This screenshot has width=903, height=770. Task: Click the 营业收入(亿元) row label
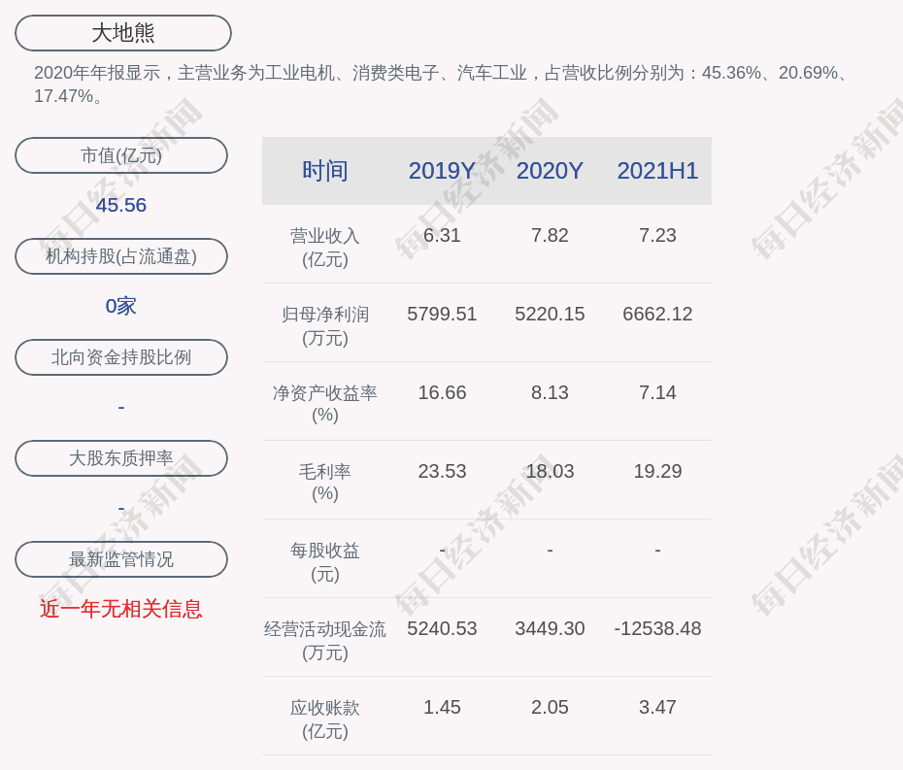pyautogui.click(x=324, y=248)
